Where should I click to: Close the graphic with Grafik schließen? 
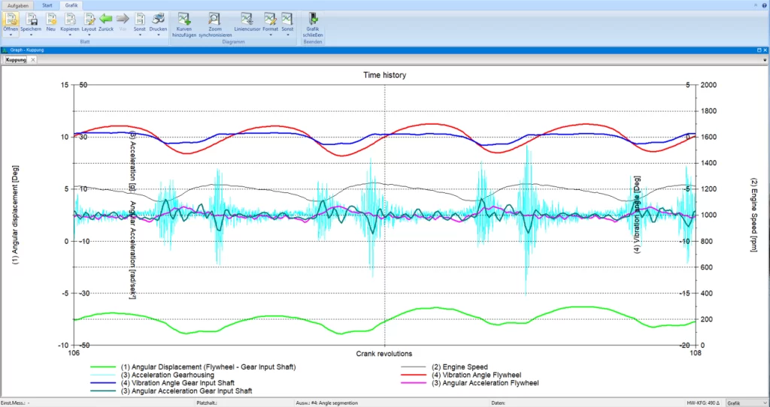[313, 18]
